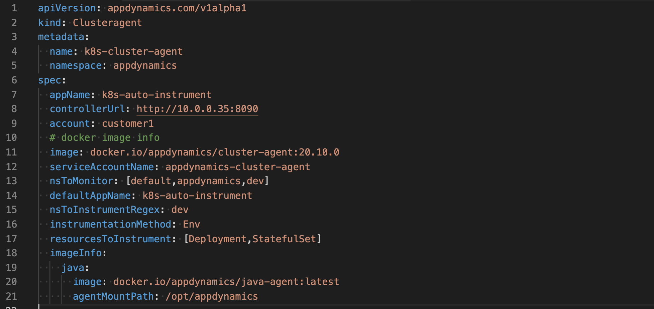Place cursor on Clusteragent kind value
654x309 pixels.
click(107, 23)
